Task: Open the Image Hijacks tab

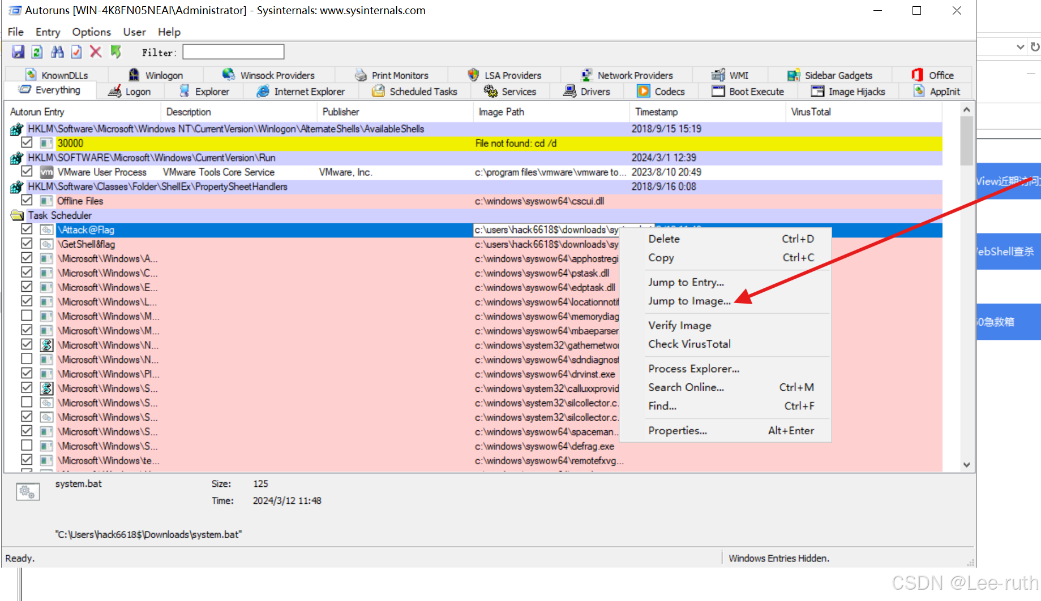Action: [848, 92]
